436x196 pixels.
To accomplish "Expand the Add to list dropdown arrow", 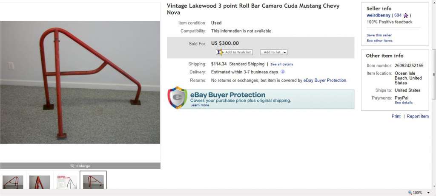I will click(x=285, y=52).
